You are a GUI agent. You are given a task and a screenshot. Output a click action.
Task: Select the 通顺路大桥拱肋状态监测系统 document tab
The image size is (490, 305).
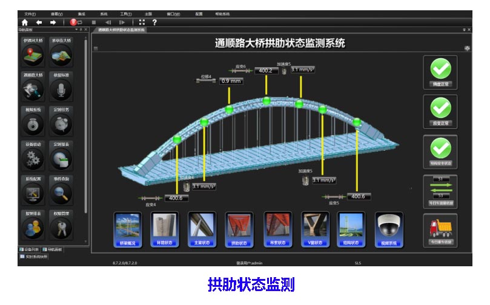(122, 29)
